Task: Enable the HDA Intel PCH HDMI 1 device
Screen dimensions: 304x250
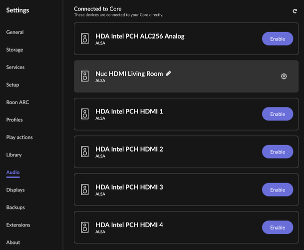Action: [278, 114]
